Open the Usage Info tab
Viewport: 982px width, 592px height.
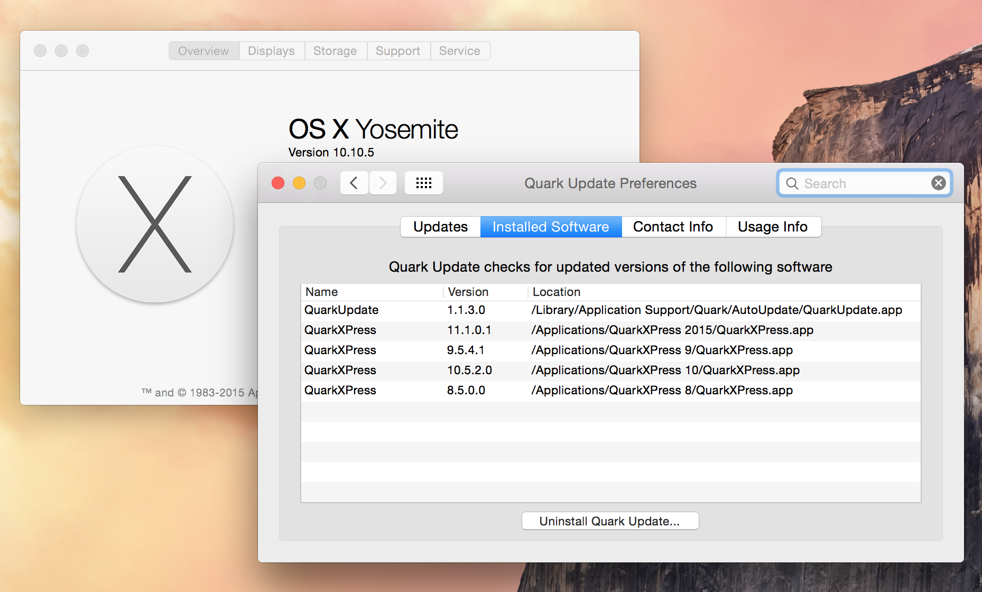773,227
